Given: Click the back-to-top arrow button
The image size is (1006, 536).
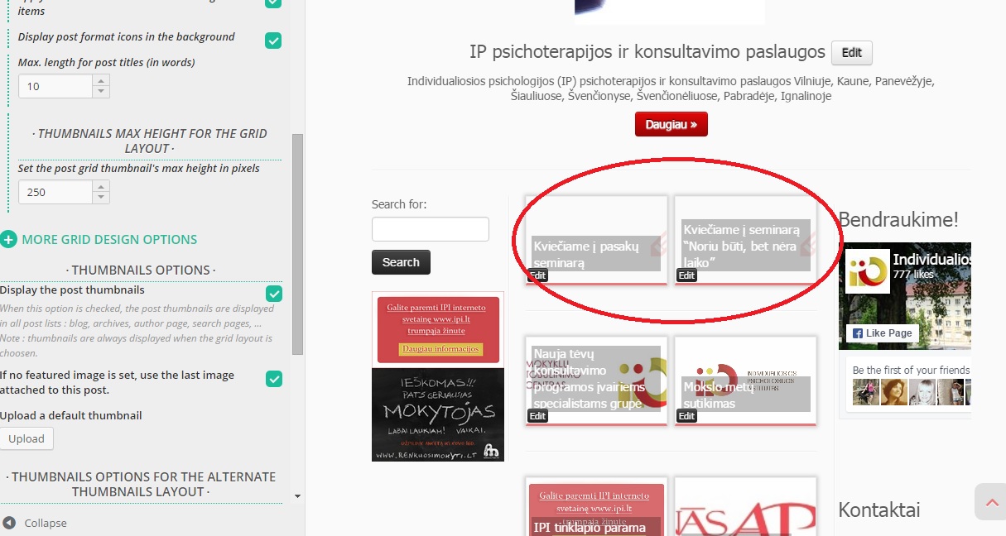Looking at the screenshot, I should [989, 501].
